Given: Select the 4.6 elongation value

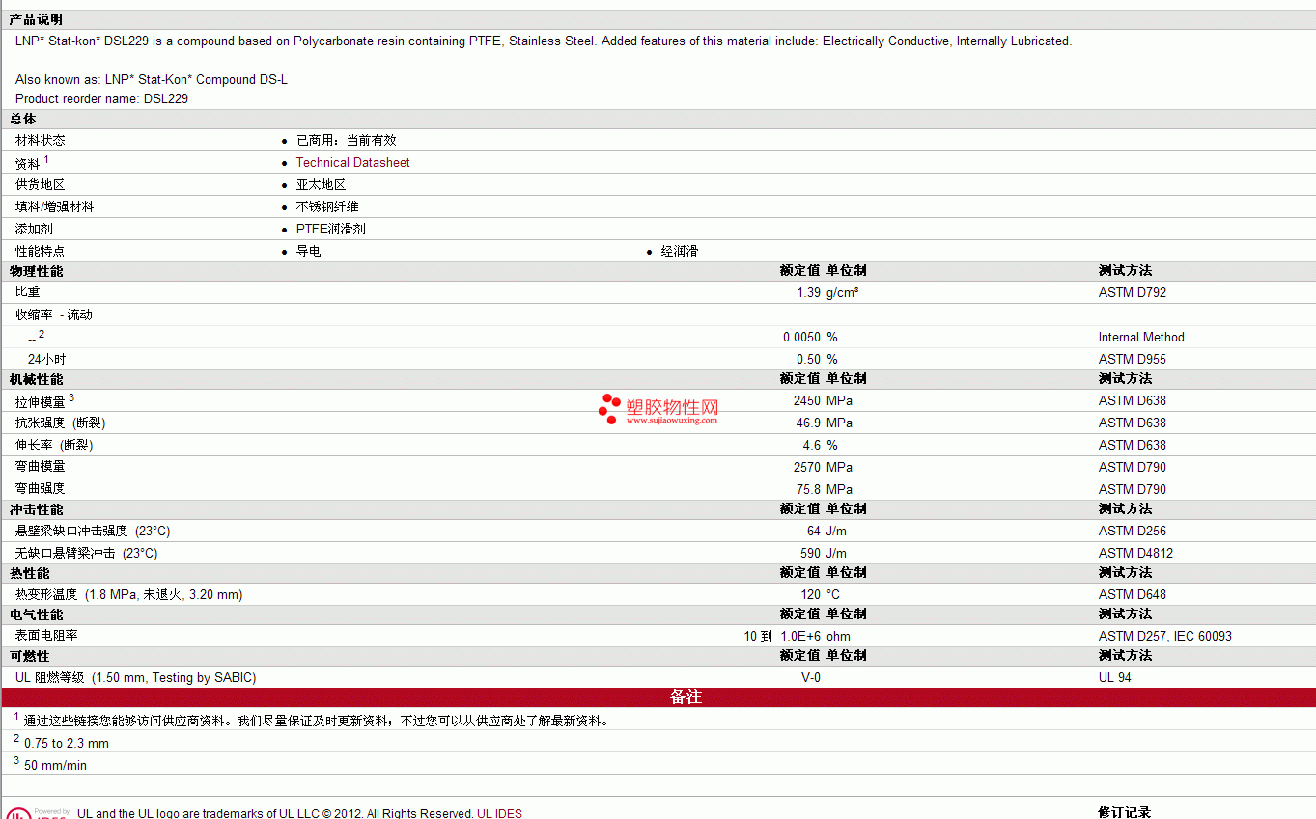Looking at the screenshot, I should tap(812, 446).
